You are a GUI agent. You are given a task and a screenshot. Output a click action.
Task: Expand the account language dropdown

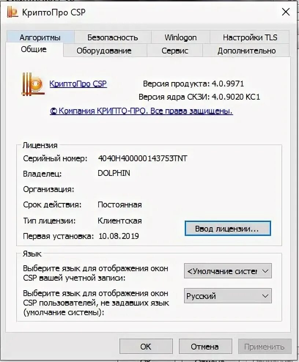228,271
